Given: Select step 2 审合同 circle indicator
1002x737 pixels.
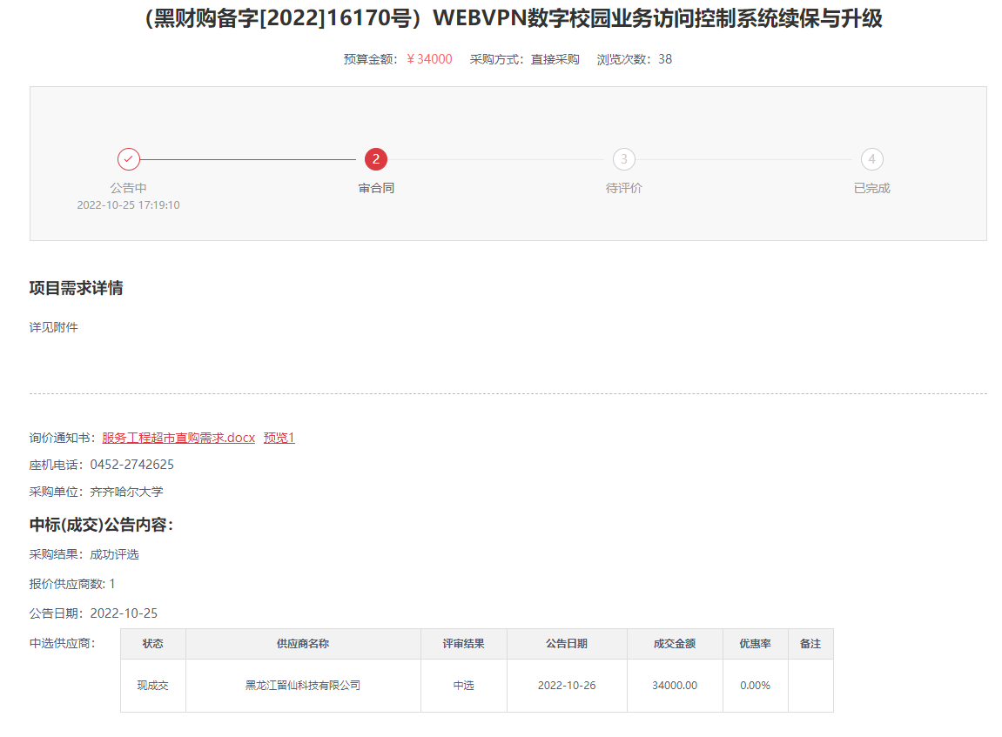Looking at the screenshot, I should point(375,159).
